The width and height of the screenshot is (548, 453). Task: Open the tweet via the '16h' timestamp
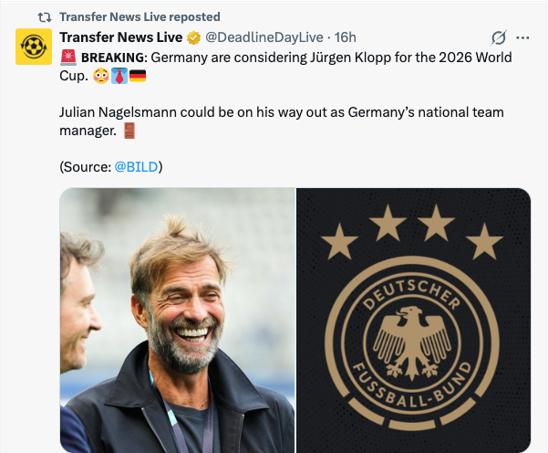(x=346, y=37)
